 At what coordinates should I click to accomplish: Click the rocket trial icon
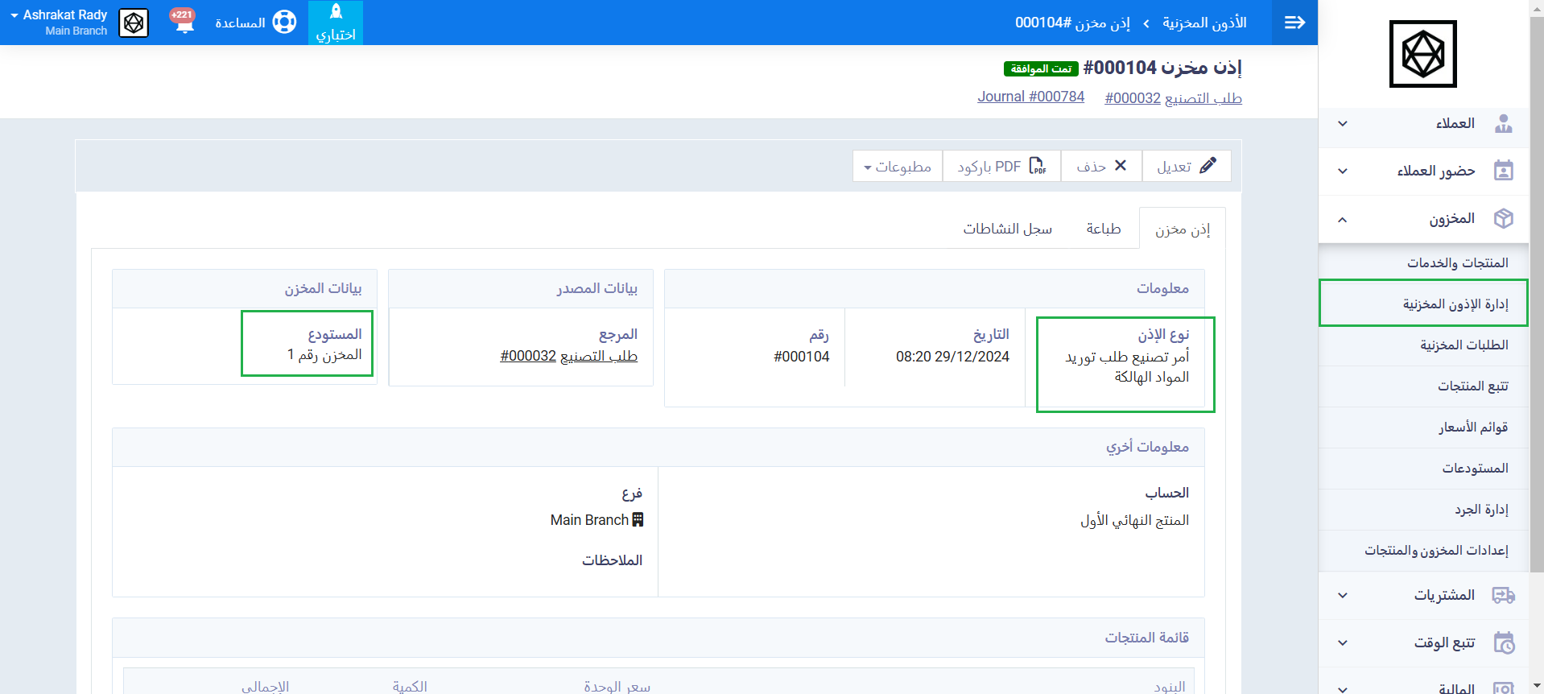coord(336,13)
